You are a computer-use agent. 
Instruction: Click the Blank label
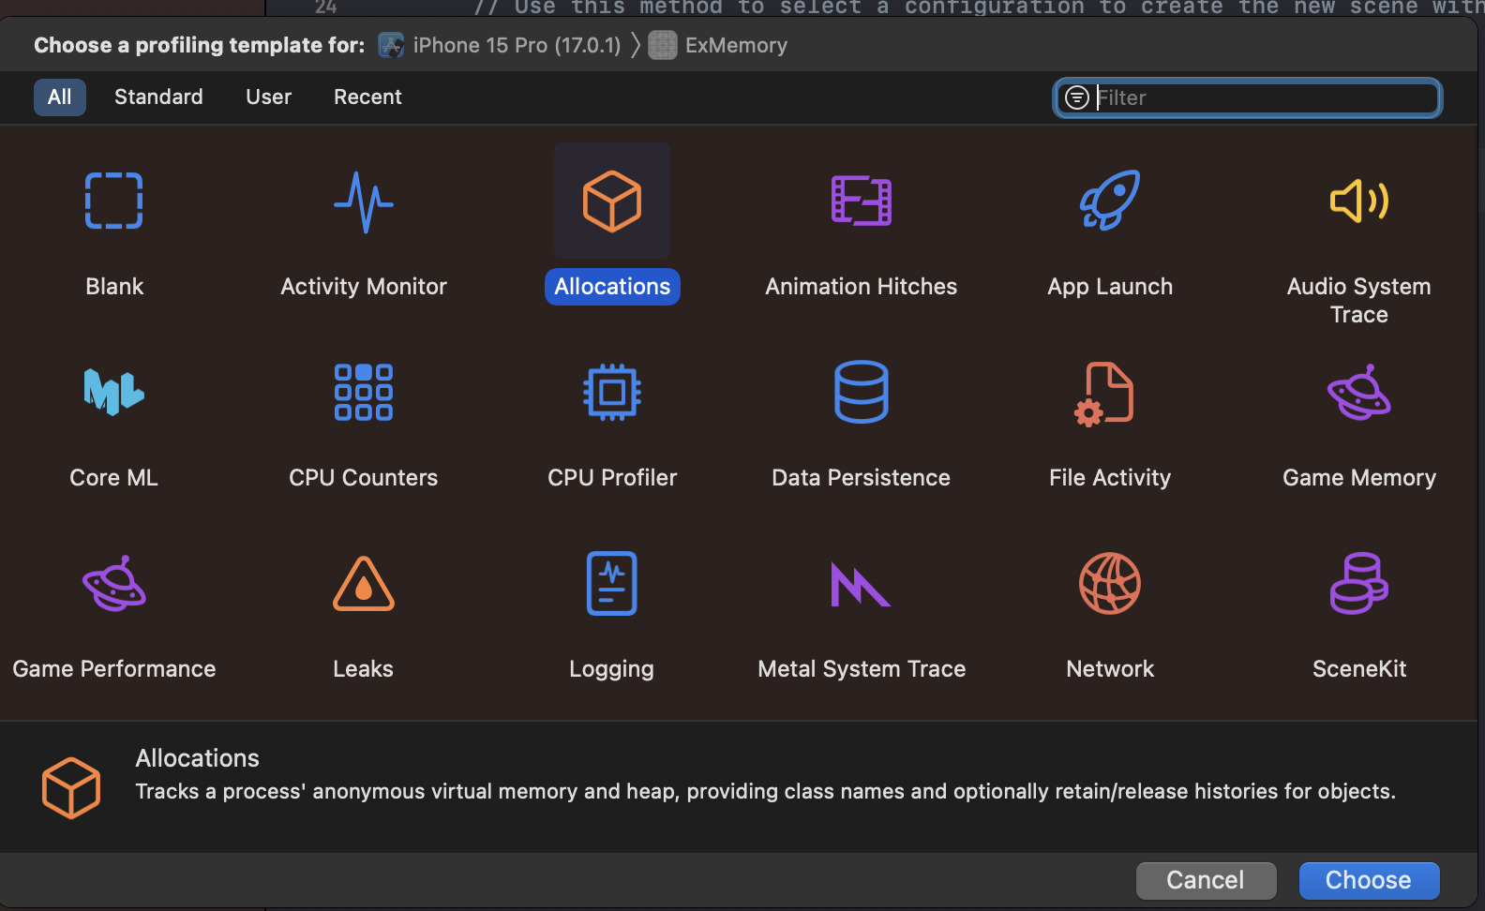click(x=114, y=287)
